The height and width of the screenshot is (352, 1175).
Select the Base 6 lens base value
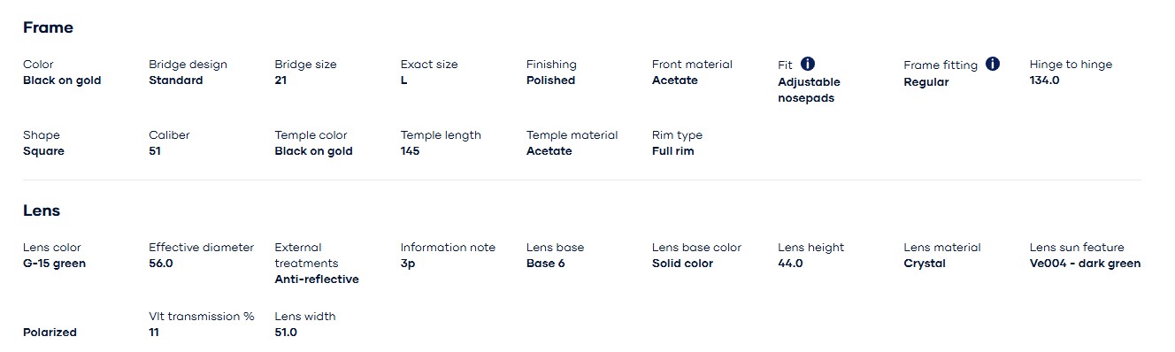point(545,264)
